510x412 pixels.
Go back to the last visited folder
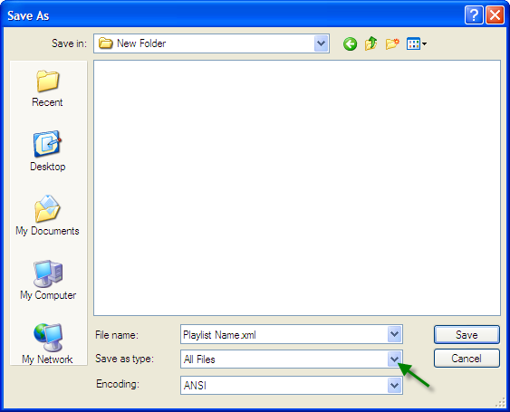point(350,43)
